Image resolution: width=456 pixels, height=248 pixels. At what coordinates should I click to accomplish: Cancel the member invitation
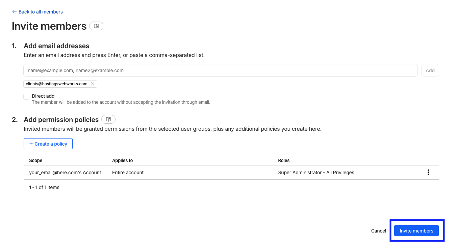(378, 231)
